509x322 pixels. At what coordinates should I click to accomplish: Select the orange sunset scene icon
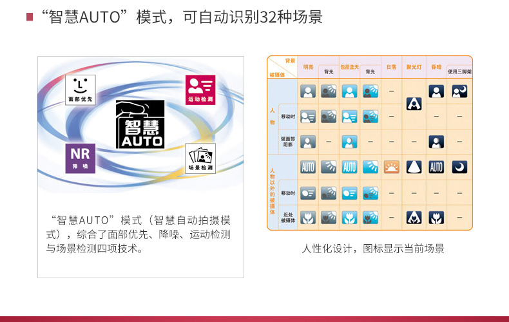click(x=391, y=167)
